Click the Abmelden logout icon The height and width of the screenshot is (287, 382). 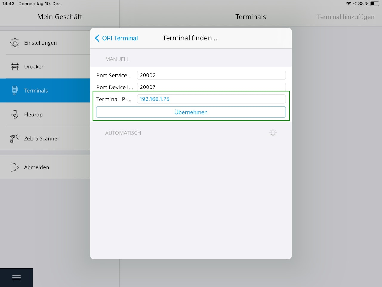15,167
